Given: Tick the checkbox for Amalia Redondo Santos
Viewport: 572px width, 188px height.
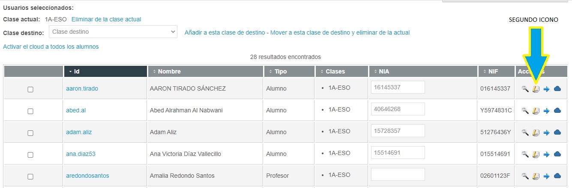Looking at the screenshot, I should point(30,176).
